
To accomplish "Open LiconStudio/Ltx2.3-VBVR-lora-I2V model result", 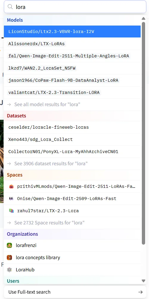I will tap(72, 32).
